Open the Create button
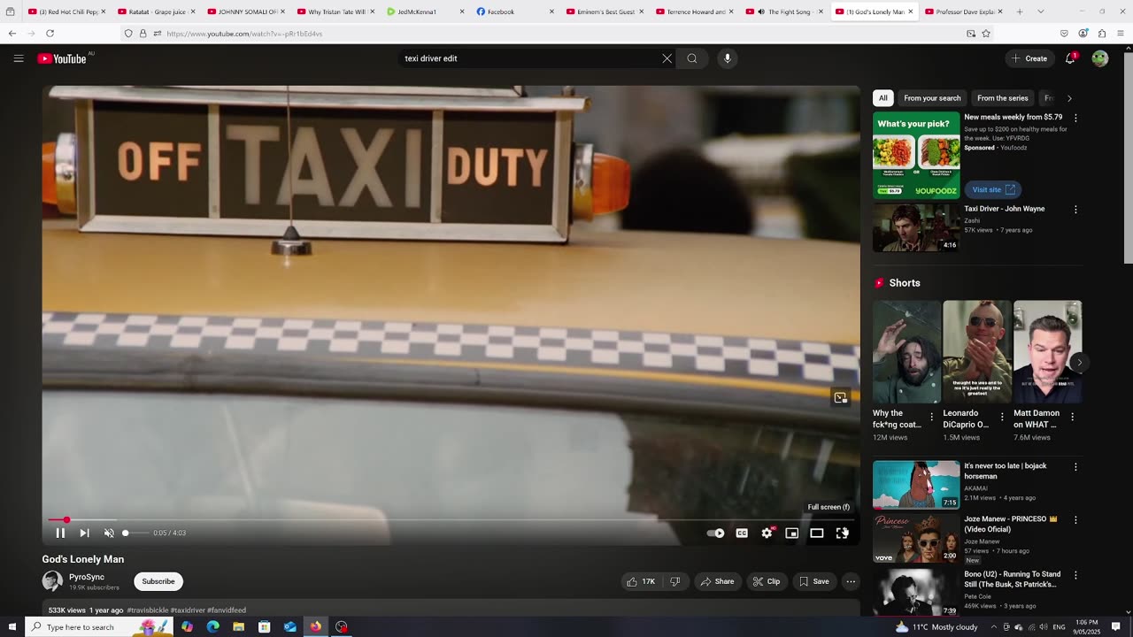Image resolution: width=1133 pixels, height=637 pixels. (x=1028, y=58)
